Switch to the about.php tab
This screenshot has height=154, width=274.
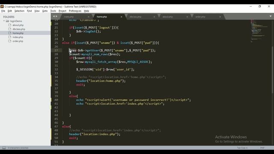[167, 17]
